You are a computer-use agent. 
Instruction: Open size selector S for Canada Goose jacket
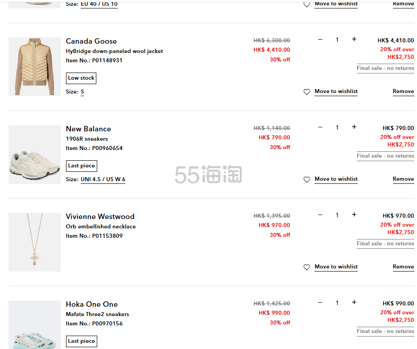pos(82,92)
